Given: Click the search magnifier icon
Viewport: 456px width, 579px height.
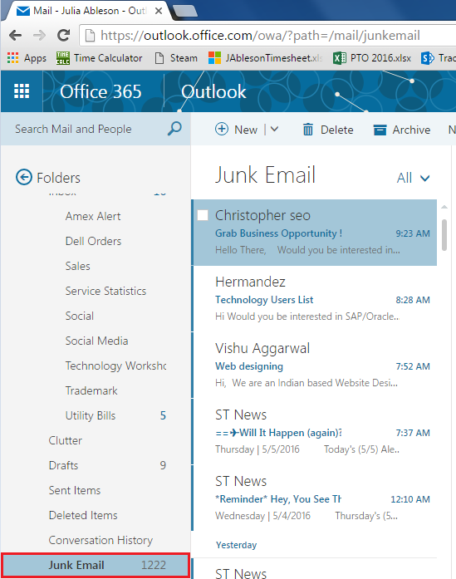Looking at the screenshot, I should click(x=174, y=129).
